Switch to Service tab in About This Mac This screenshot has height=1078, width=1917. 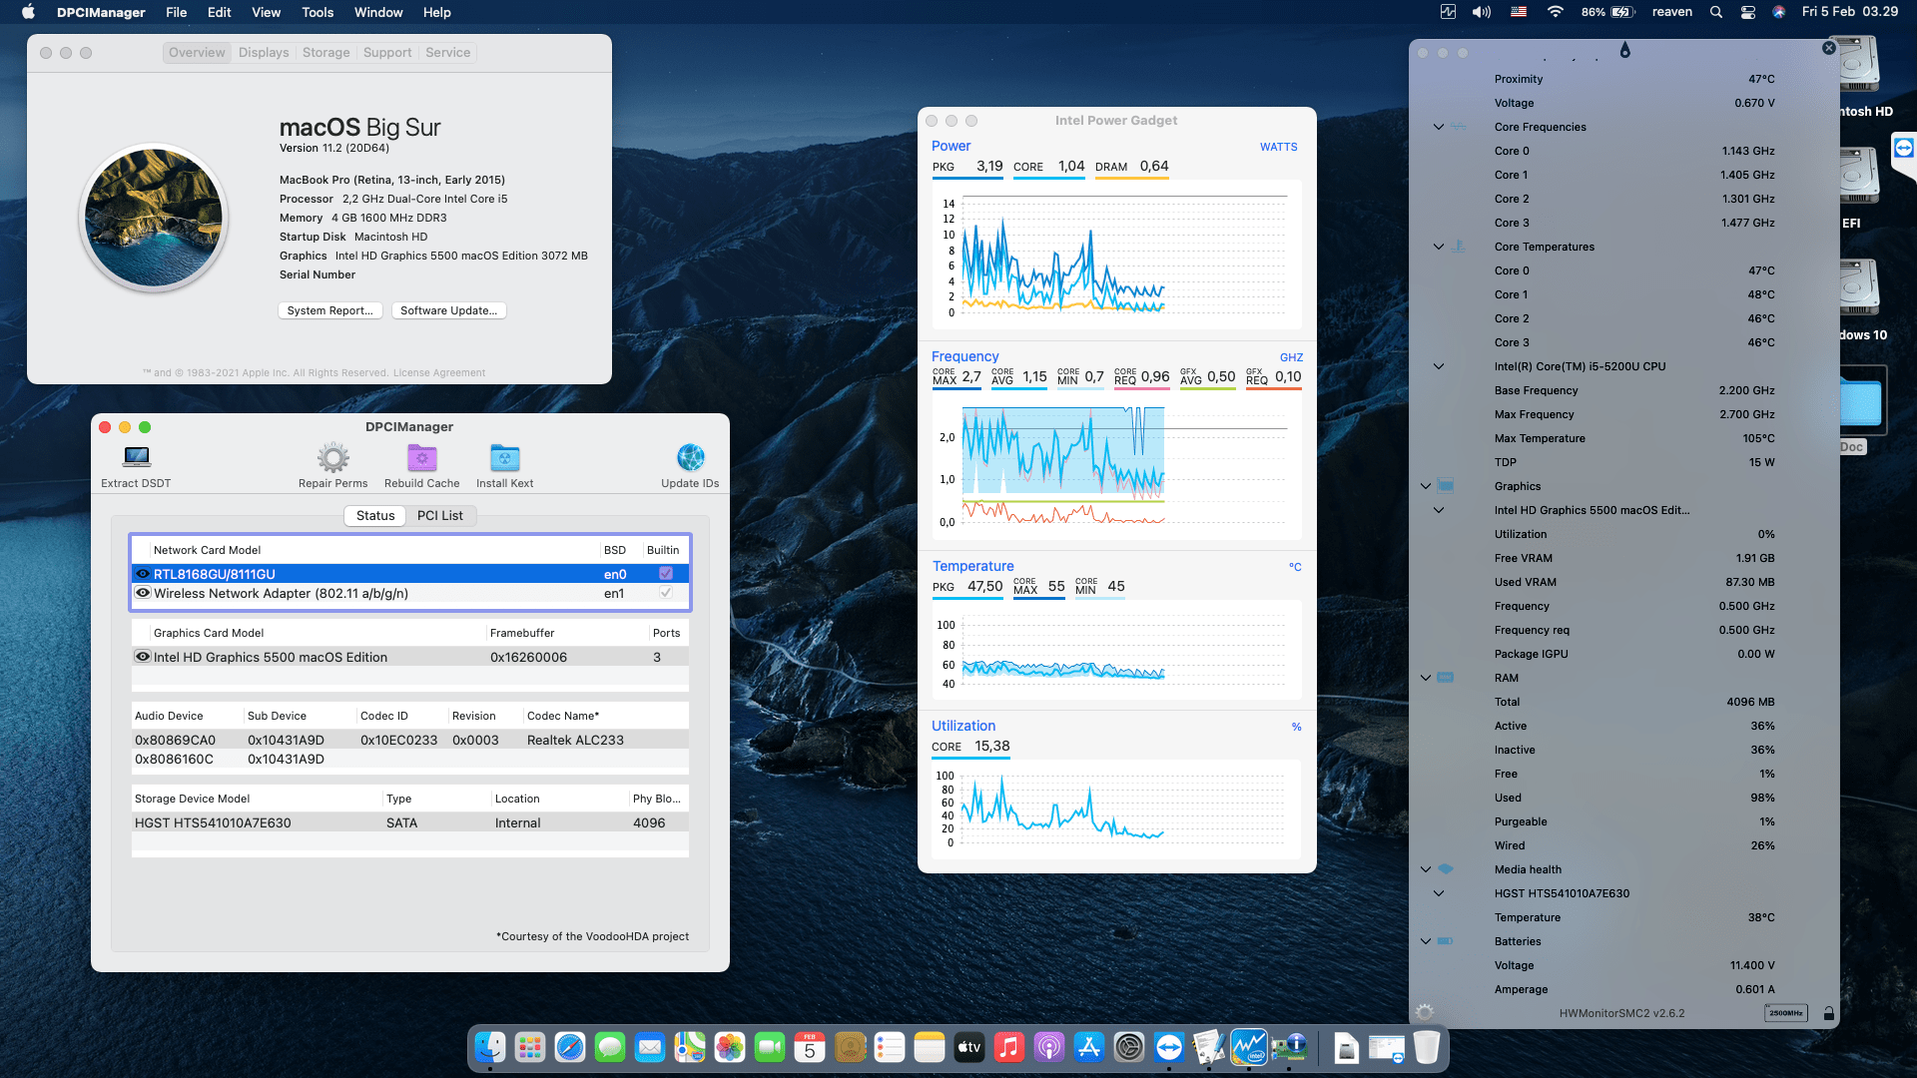[447, 53]
